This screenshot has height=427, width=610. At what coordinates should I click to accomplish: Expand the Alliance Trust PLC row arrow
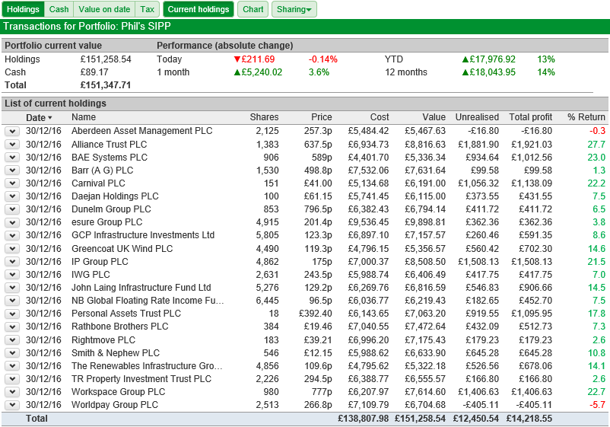click(12, 145)
